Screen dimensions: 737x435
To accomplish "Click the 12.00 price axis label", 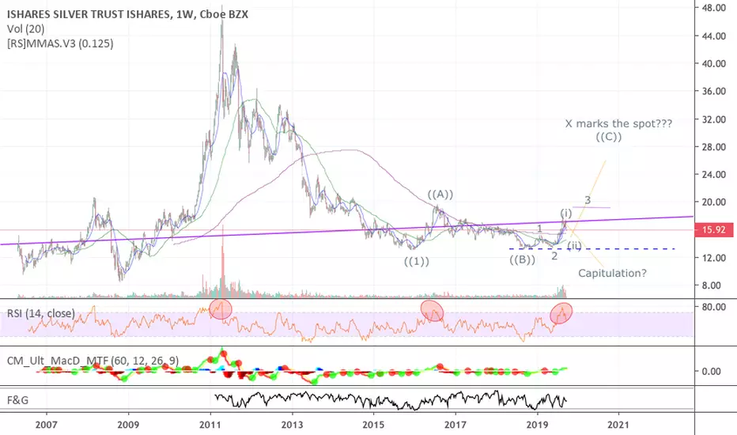I will 713,258.
